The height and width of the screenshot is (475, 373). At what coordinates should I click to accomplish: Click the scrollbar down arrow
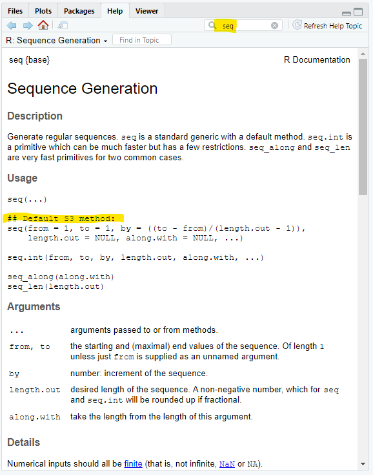point(363,464)
